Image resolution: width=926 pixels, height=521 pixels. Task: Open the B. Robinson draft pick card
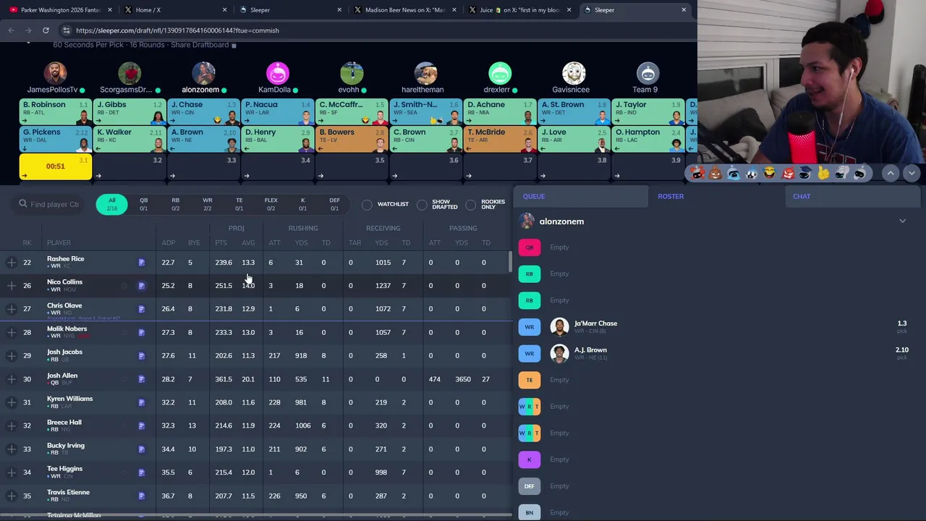[x=55, y=111]
